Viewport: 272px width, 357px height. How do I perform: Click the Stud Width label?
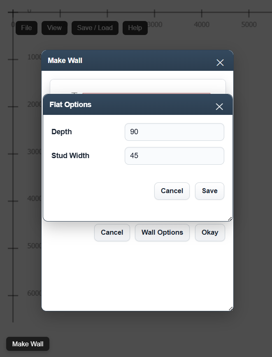point(70,156)
